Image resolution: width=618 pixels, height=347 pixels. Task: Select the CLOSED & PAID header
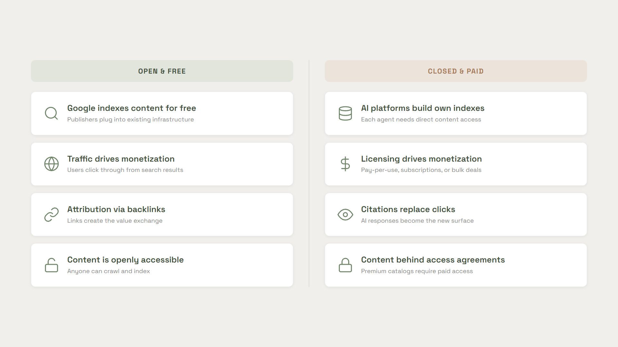pos(455,71)
